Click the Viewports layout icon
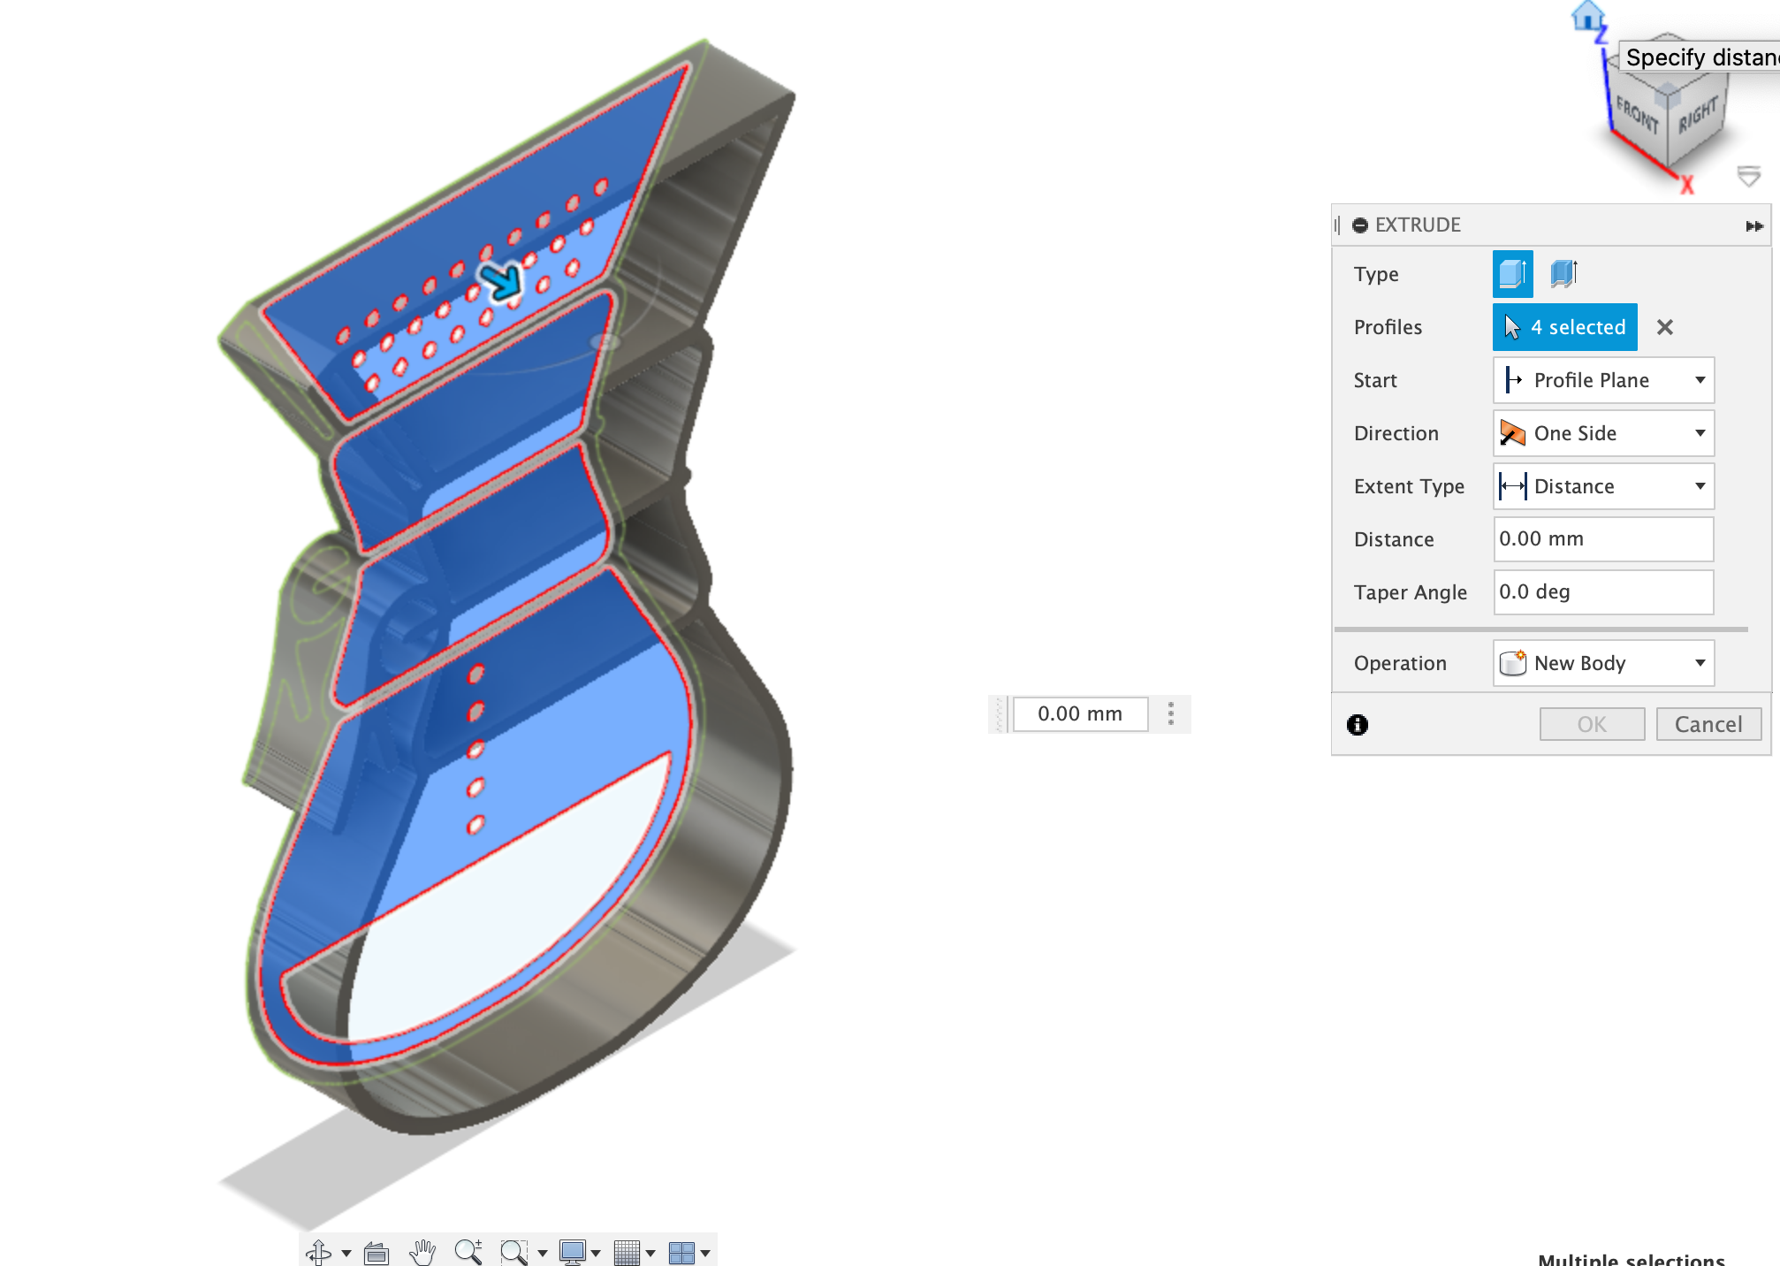The image size is (1780, 1266). (x=681, y=1252)
